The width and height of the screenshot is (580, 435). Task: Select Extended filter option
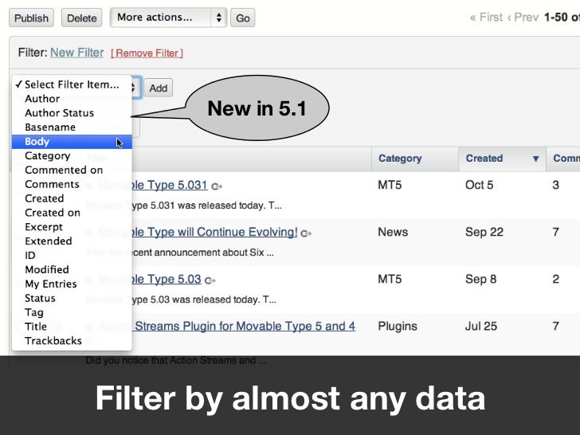point(72,241)
